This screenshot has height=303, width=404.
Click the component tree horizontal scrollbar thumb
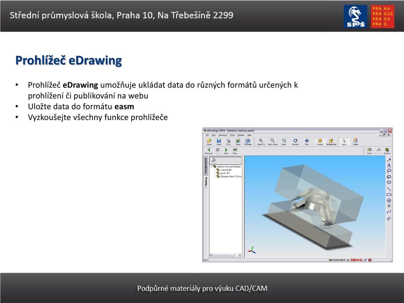(224, 255)
